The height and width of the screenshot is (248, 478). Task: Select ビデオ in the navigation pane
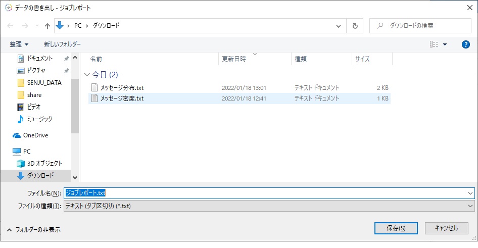[33, 107]
